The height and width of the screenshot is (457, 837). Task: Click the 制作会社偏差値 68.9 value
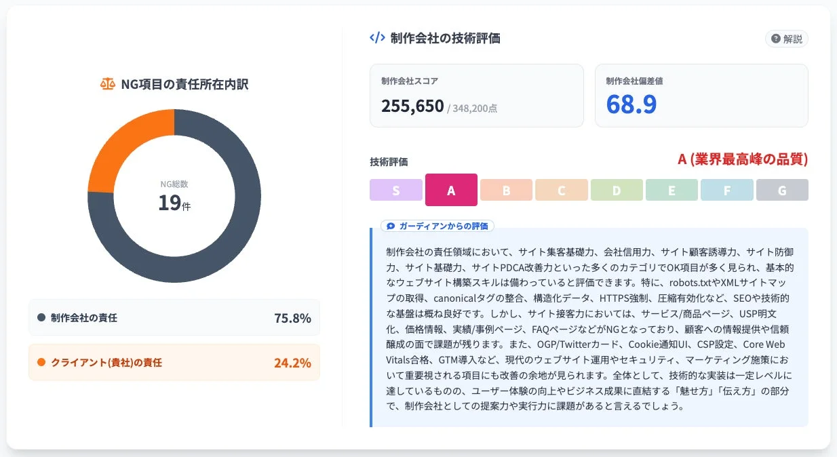pos(631,105)
